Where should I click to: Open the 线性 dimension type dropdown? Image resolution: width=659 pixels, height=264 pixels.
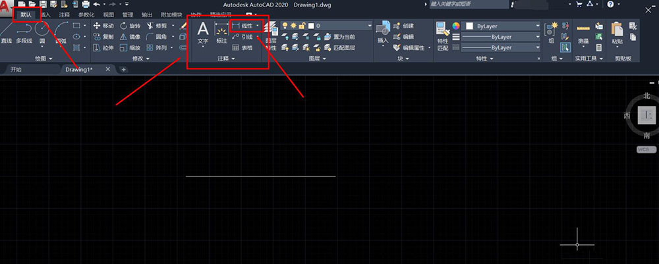(258, 26)
